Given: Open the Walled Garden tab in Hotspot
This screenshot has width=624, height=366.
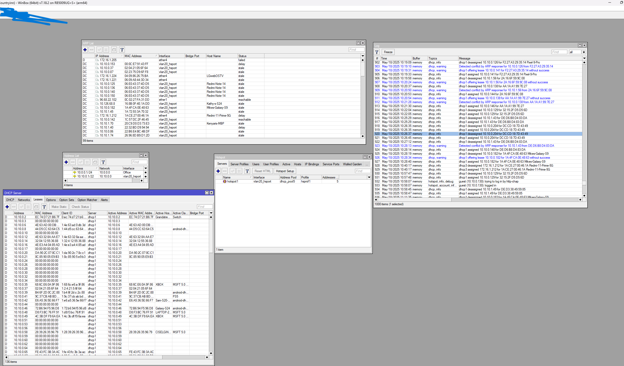Looking at the screenshot, I should (352, 164).
